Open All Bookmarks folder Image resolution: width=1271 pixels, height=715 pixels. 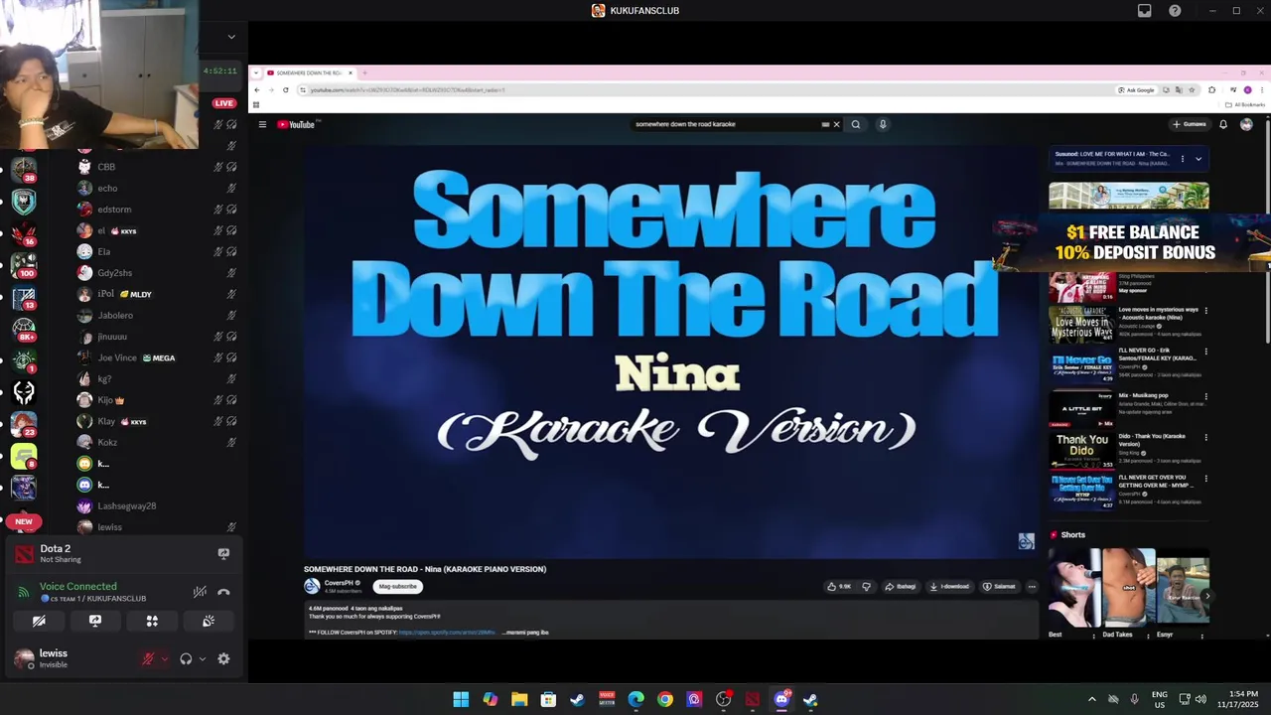1245,104
